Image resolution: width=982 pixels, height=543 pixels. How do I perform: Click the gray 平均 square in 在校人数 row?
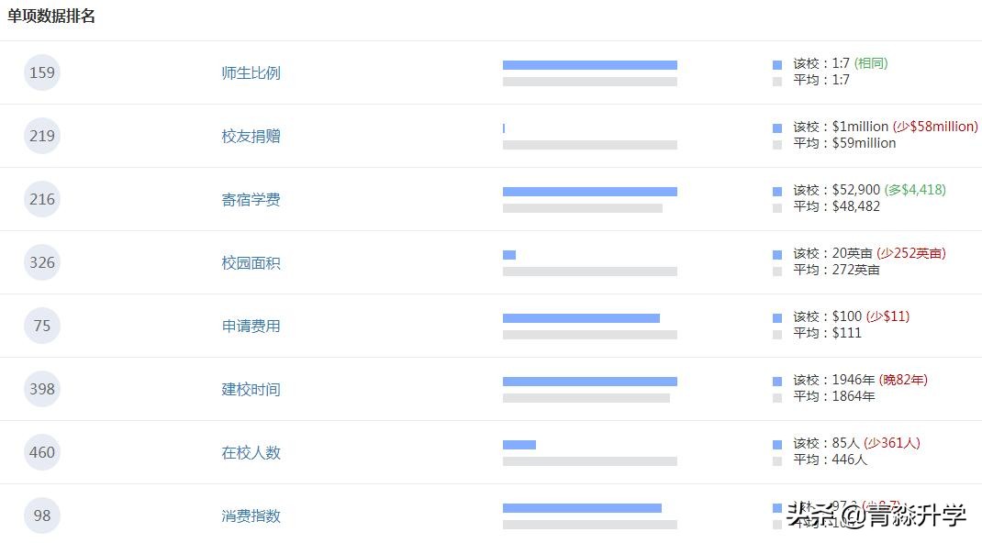point(776,460)
